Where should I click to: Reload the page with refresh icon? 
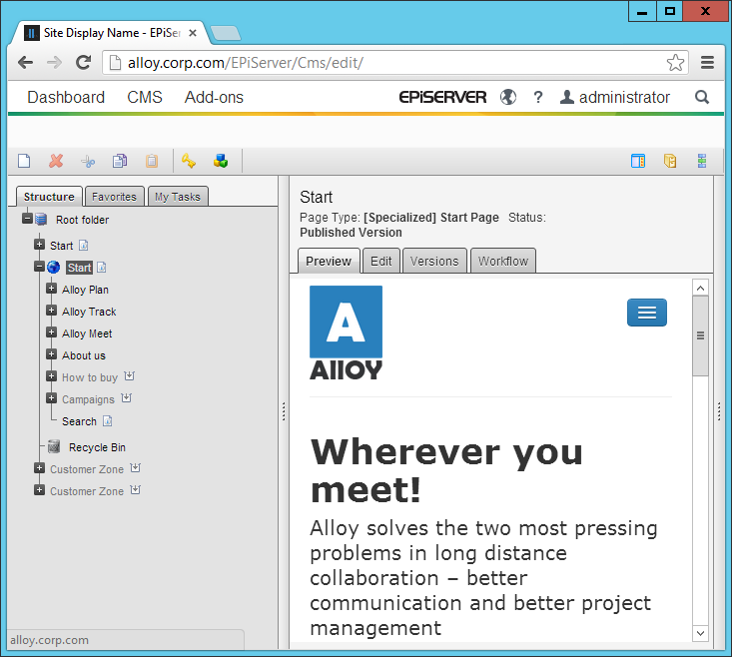click(x=84, y=63)
